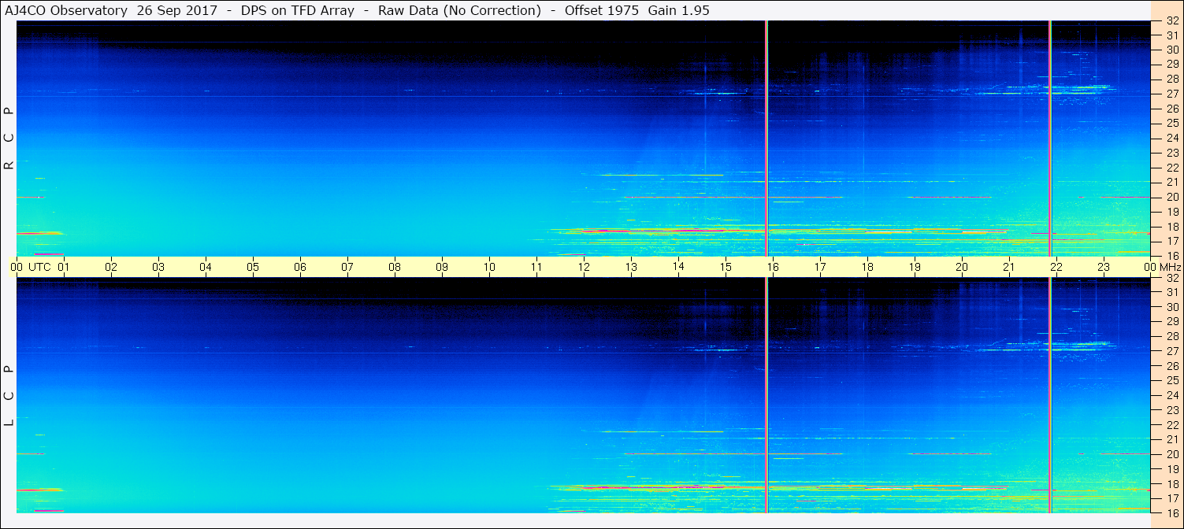Click the 19 hour mark on time axis
The image size is (1184, 529).
[x=915, y=267]
